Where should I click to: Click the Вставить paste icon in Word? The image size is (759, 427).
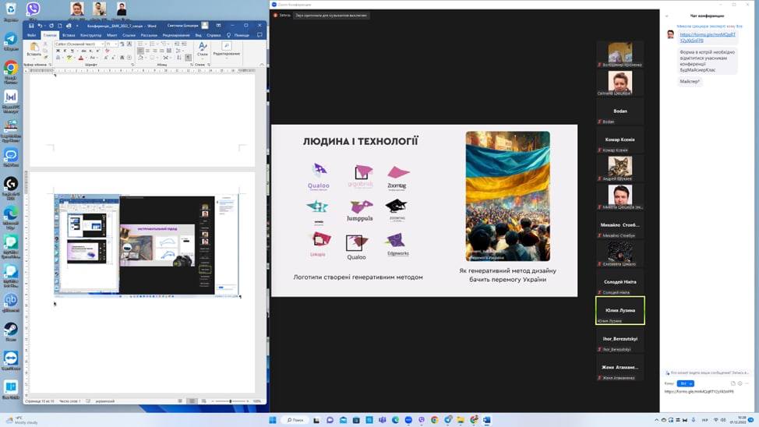coord(34,48)
